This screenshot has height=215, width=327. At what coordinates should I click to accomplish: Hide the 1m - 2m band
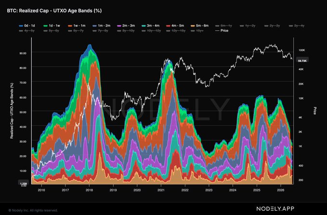[101, 25]
